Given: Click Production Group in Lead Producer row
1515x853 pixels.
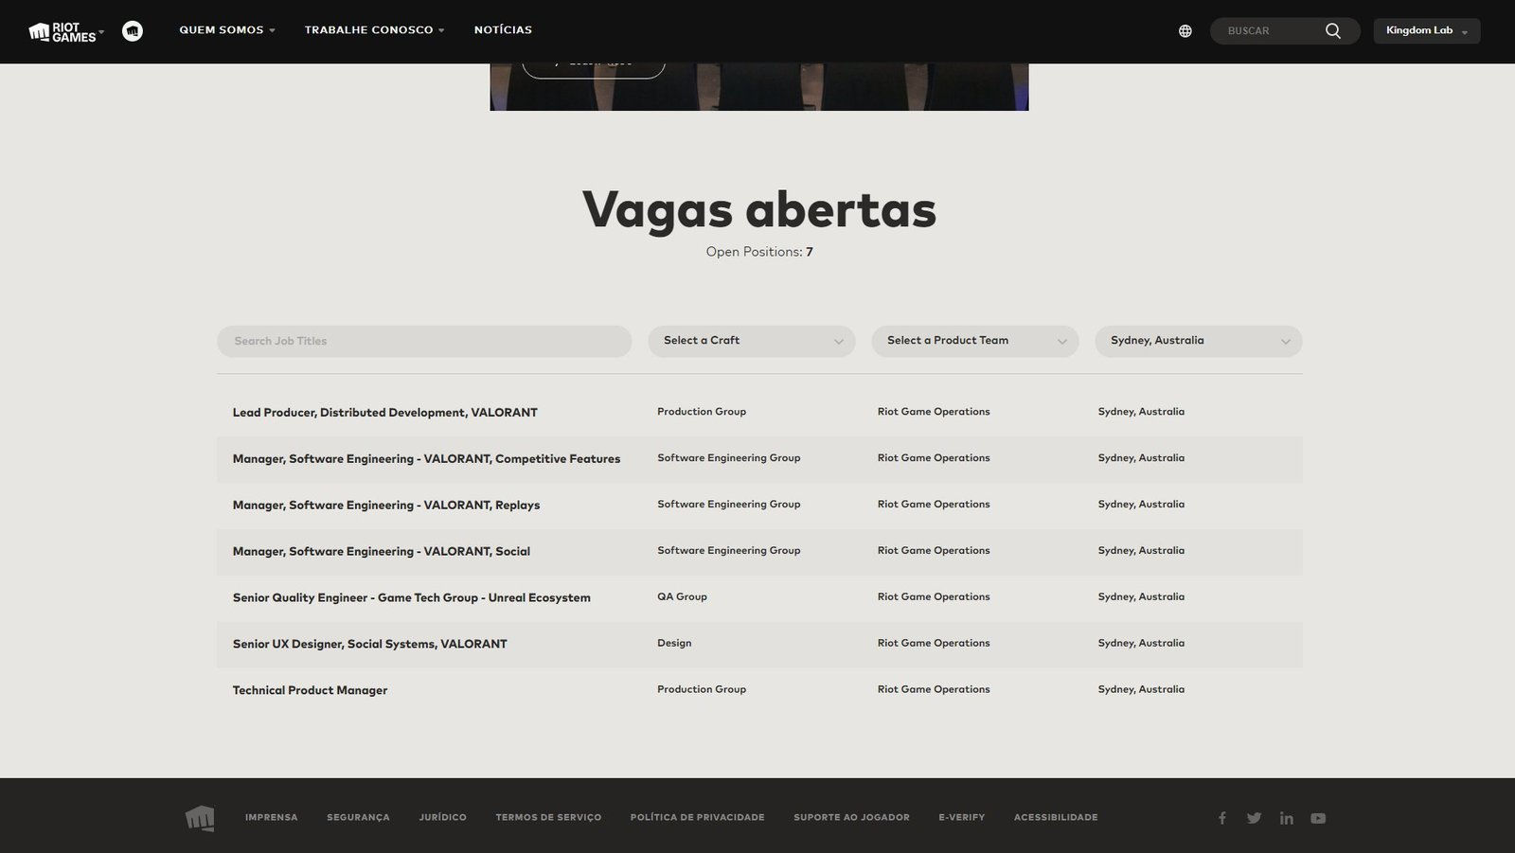Looking at the screenshot, I should (702, 412).
